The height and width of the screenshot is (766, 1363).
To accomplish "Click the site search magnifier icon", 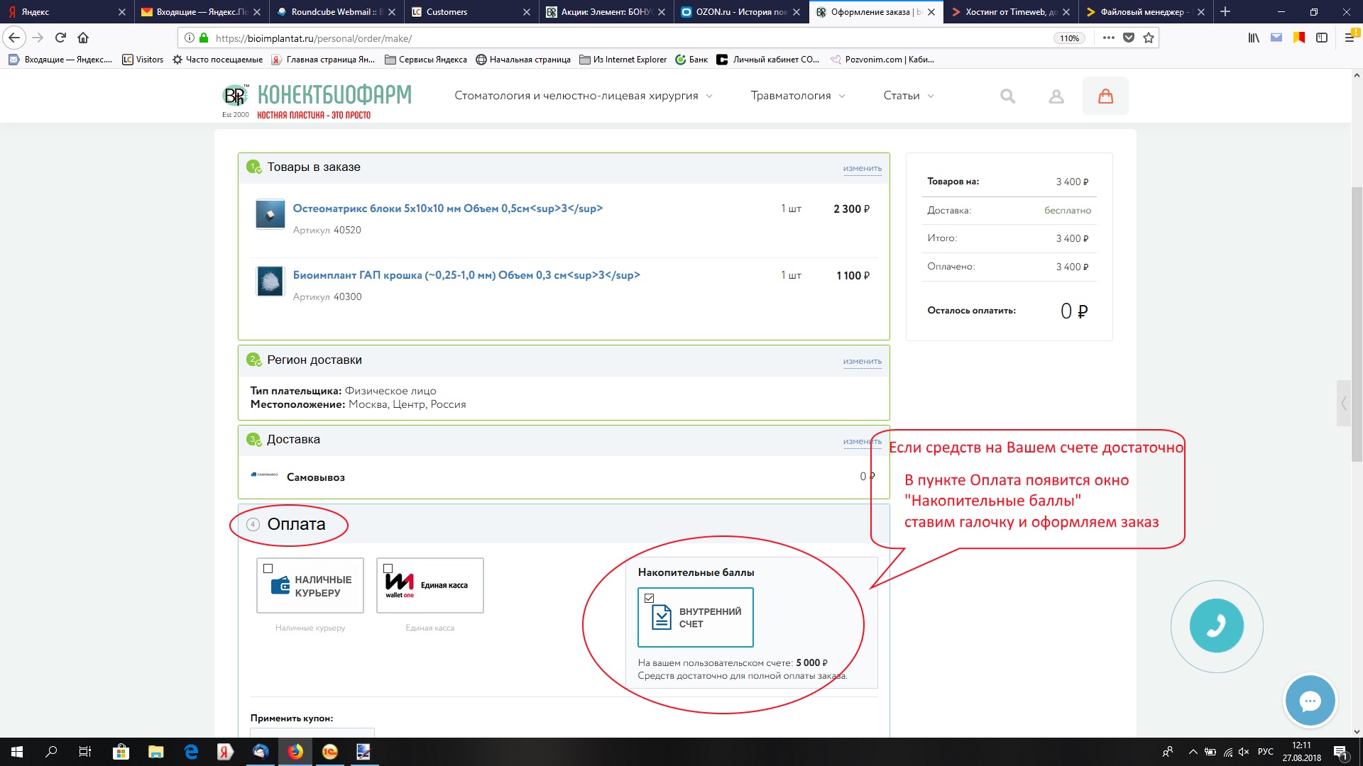I will tap(1007, 96).
